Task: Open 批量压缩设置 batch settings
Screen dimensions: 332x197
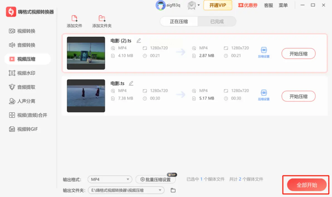Action: pyautogui.click(x=155, y=179)
